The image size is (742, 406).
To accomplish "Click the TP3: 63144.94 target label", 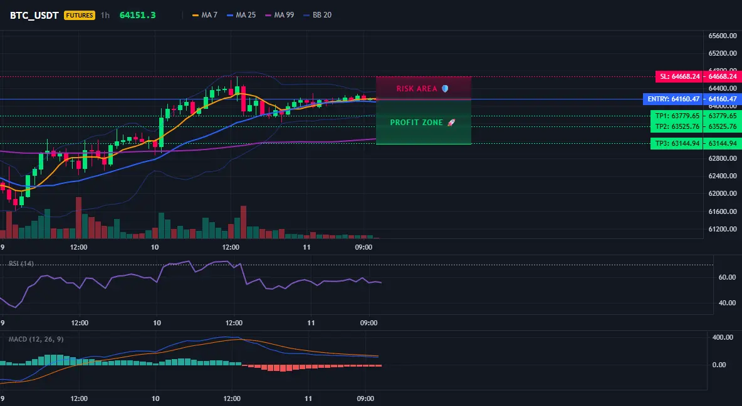I will [677, 143].
